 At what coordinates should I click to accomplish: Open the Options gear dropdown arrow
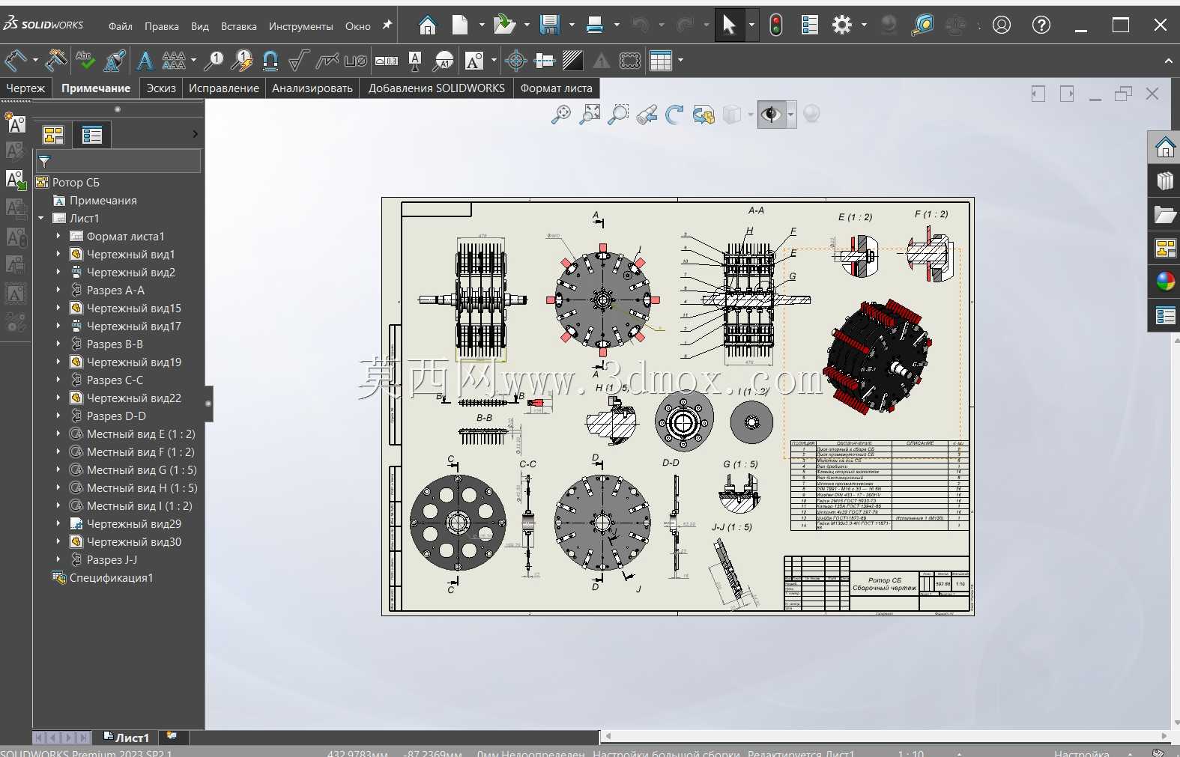coord(864,25)
